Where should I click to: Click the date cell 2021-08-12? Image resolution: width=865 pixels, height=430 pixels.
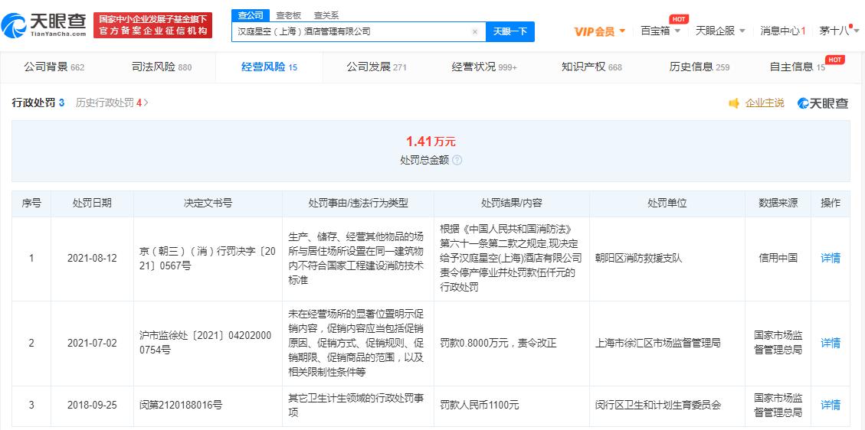(x=92, y=258)
